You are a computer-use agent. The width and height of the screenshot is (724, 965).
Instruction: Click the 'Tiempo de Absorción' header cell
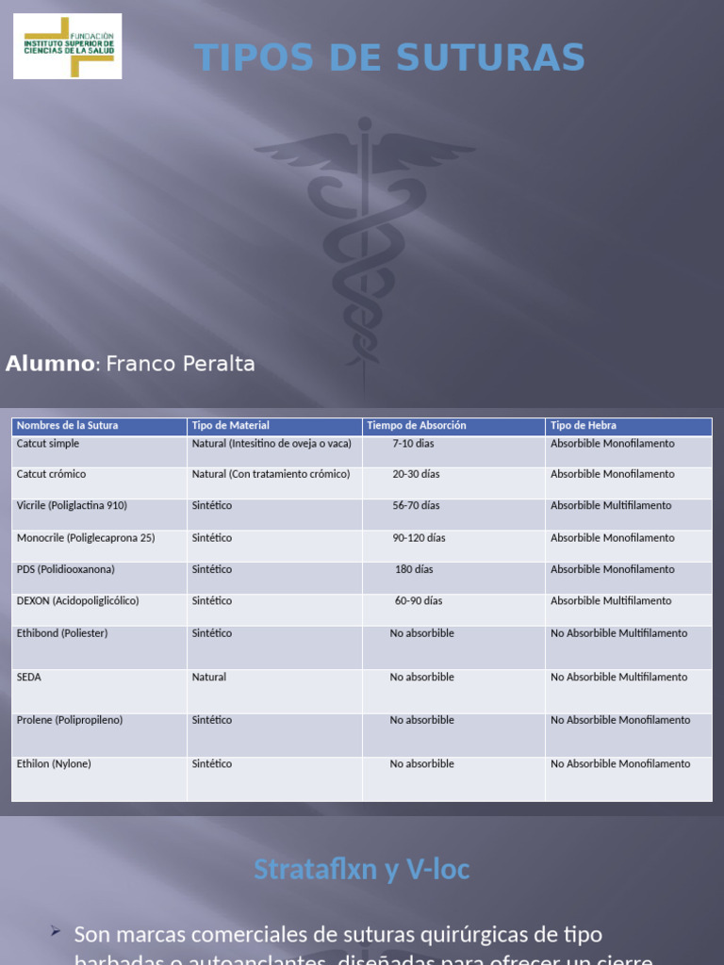417,426
